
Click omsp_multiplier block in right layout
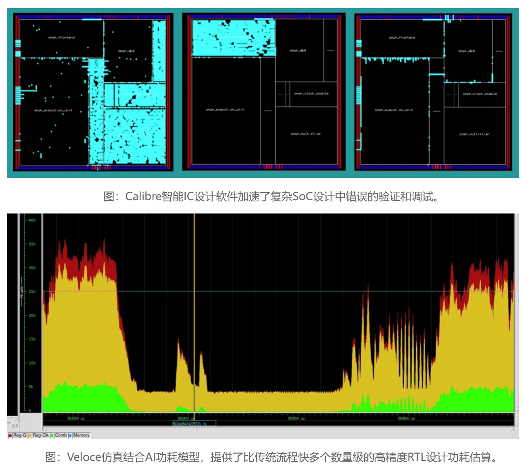point(474,134)
